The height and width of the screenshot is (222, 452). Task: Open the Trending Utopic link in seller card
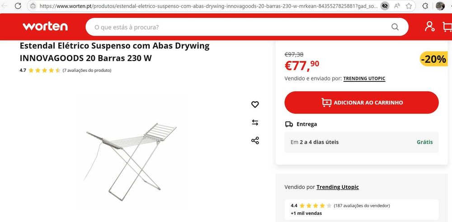338,187
